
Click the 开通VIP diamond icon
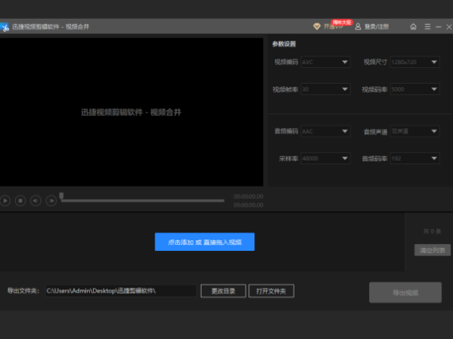coord(317,26)
